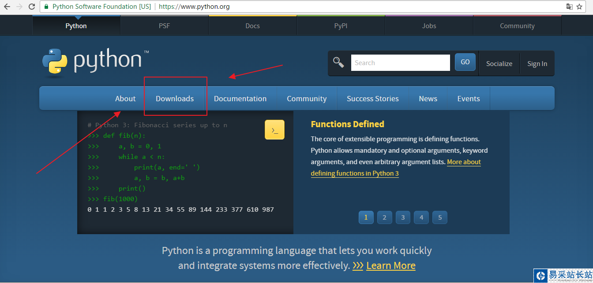Open the Jobs top tab
Screen dimensions: 593x283
coord(429,26)
